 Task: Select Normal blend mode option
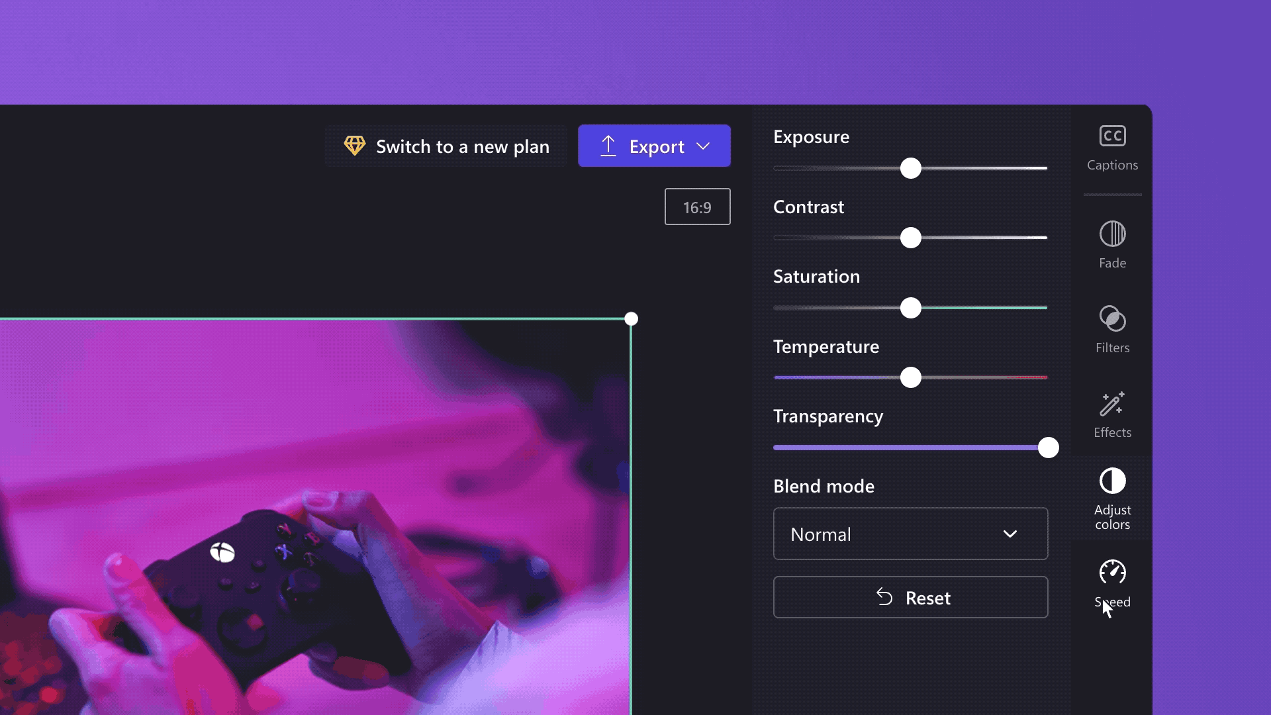pyautogui.click(x=910, y=534)
